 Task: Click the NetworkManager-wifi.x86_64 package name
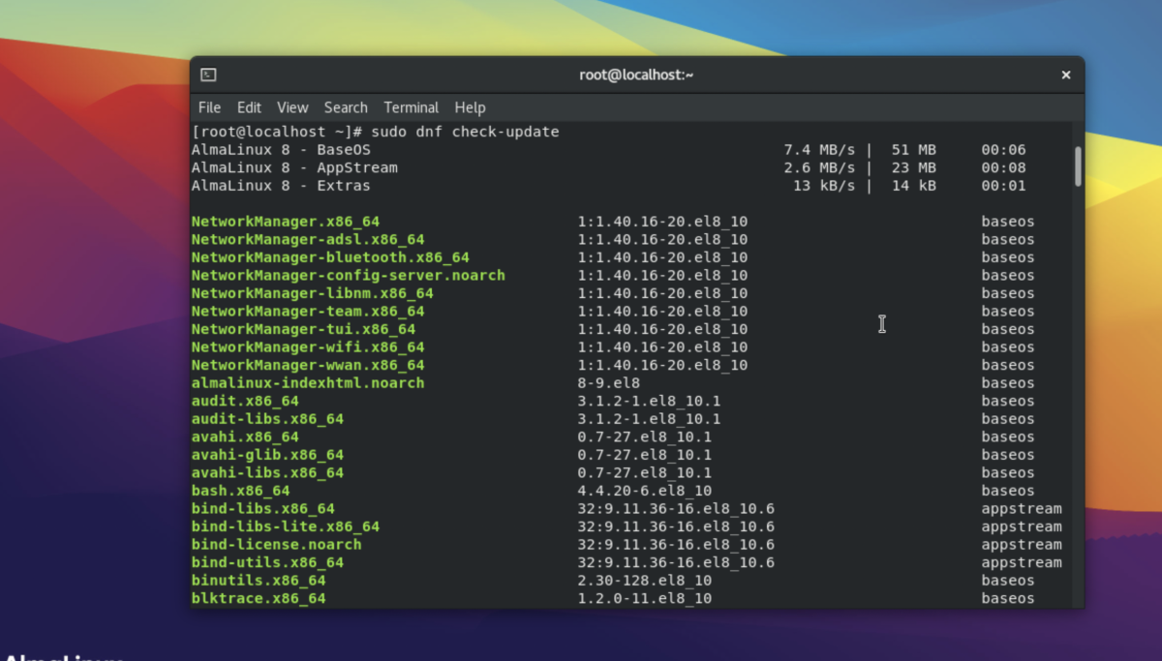point(307,347)
